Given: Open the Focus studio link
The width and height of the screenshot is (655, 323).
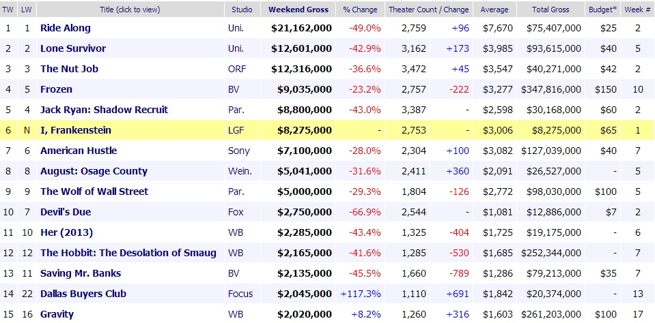Looking at the screenshot, I should click(239, 294).
